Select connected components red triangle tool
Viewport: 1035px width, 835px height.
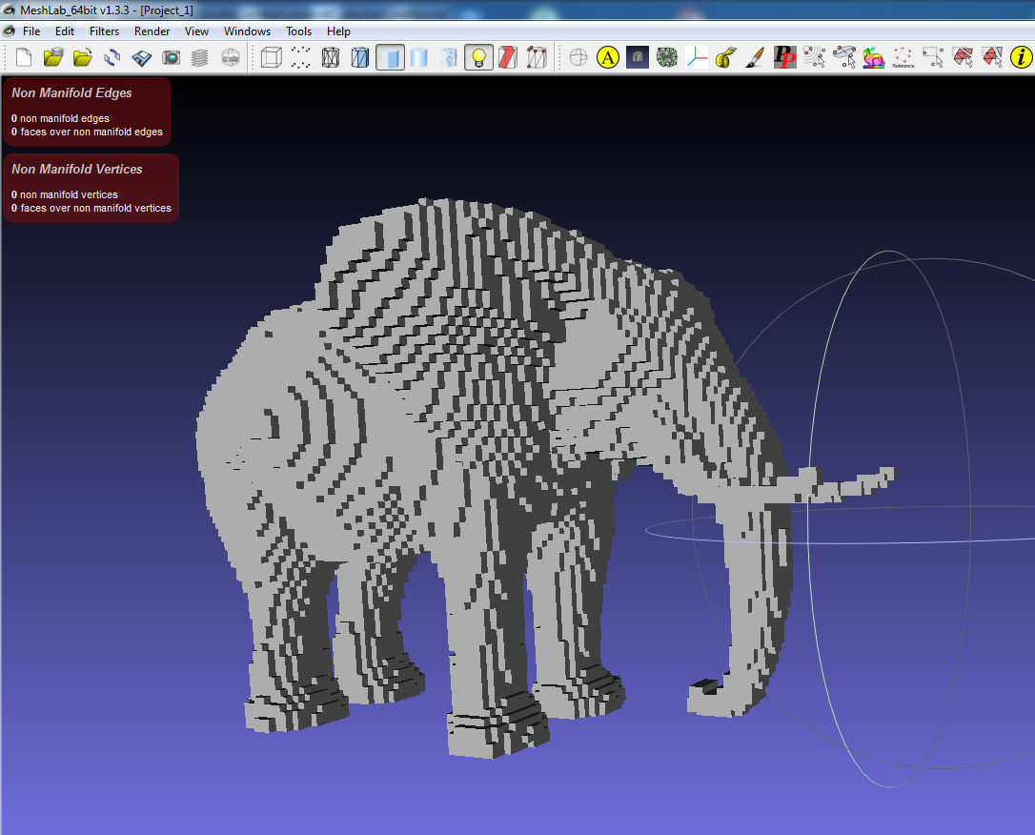[x=991, y=57]
